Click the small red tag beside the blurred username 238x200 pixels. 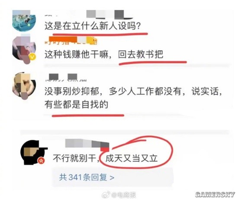coord(105,149)
